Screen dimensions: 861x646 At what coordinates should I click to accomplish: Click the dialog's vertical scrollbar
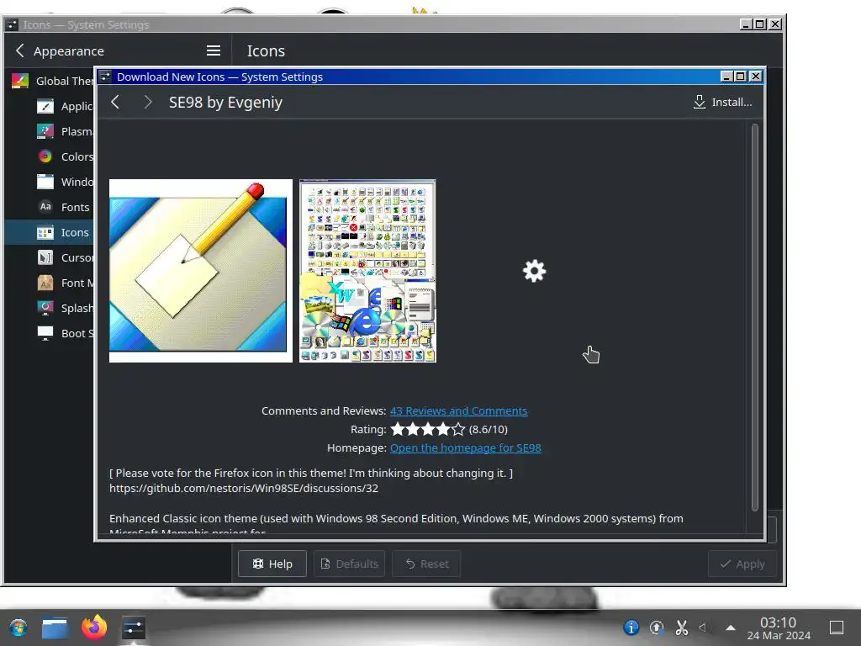click(x=754, y=317)
